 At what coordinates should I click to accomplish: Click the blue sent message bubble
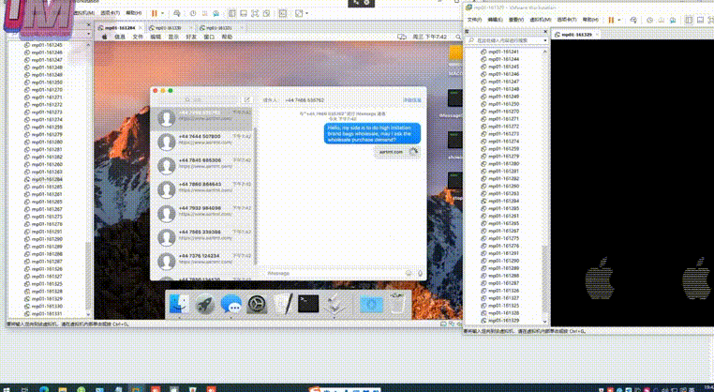pyautogui.click(x=372, y=133)
